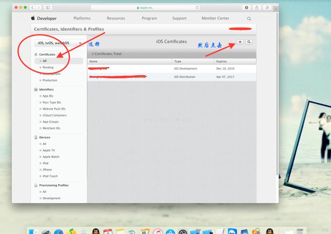The width and height of the screenshot is (331, 234).
Task: Click Provisioning Profiles heading
Action: [x=54, y=185]
